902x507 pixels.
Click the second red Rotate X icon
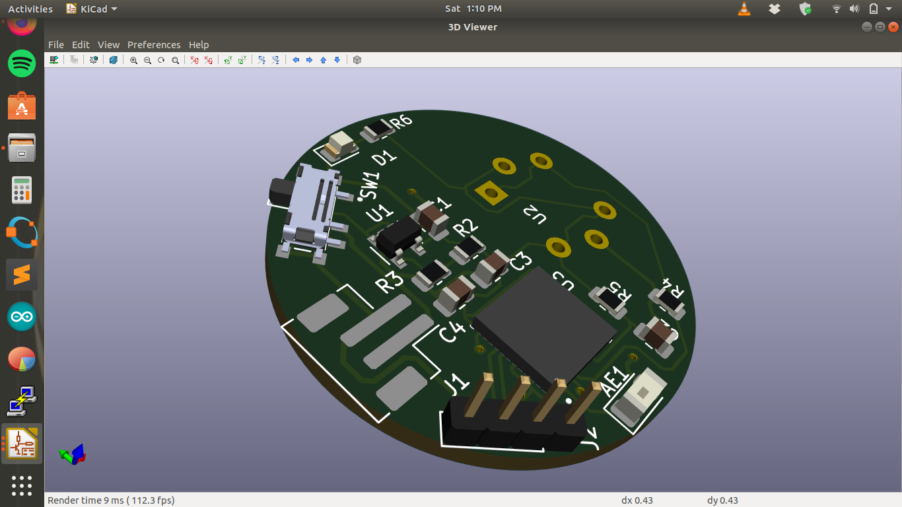(x=208, y=60)
